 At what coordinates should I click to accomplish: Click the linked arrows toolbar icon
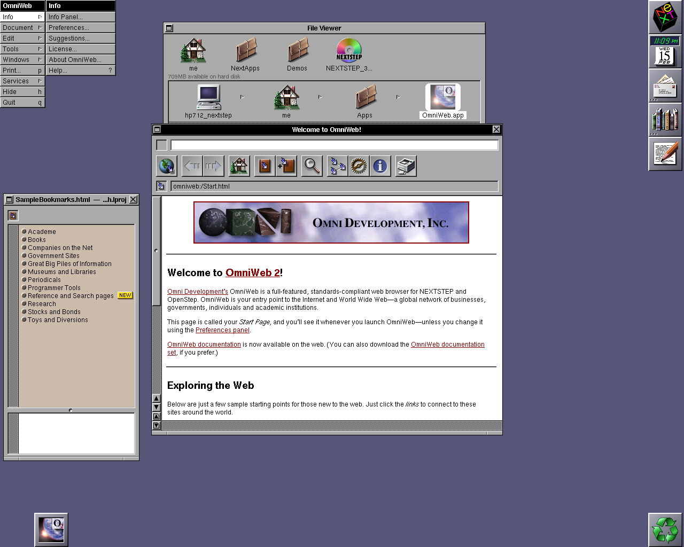tap(337, 166)
